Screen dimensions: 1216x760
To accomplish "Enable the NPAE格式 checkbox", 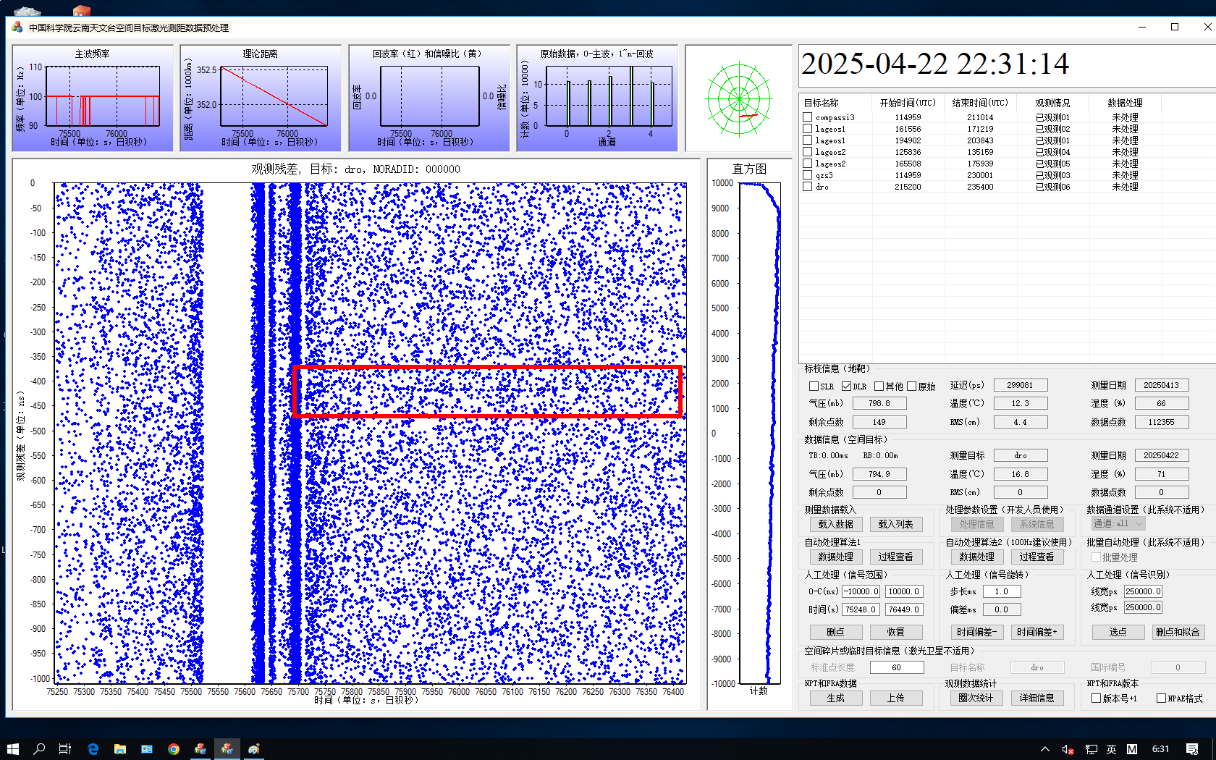I will (x=1161, y=698).
